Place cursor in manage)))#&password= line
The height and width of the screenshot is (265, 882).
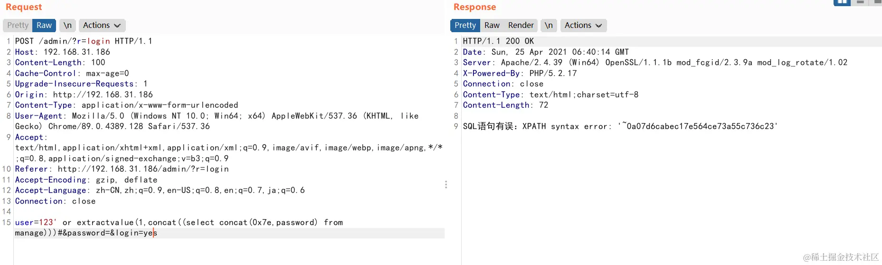pos(86,233)
